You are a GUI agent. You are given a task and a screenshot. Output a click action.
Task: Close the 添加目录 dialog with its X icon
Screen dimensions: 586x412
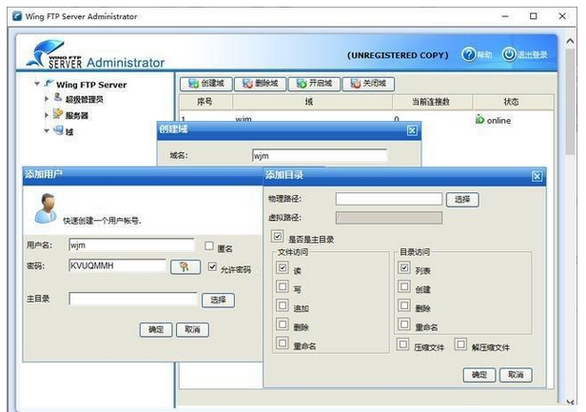537,176
